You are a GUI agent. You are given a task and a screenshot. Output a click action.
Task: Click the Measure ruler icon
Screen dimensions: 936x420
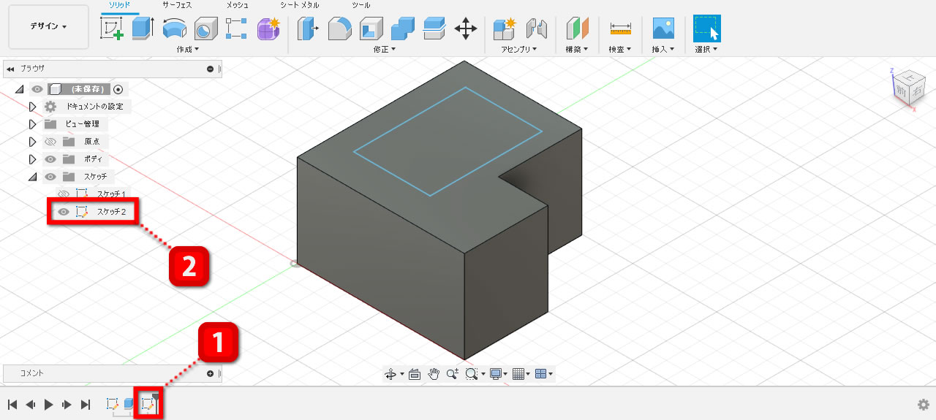tap(620, 28)
